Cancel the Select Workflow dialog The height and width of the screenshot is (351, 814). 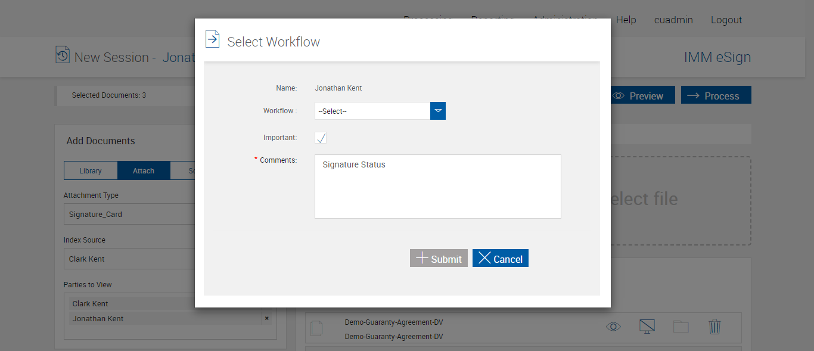(501, 258)
